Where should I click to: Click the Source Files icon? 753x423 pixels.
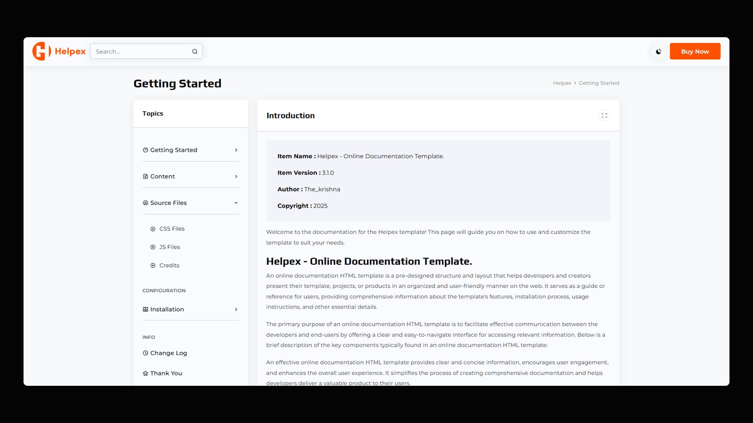tap(146, 203)
